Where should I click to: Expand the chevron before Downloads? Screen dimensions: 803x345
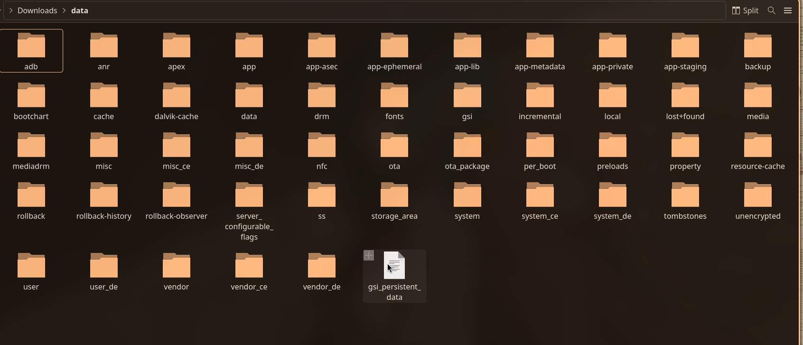pyautogui.click(x=11, y=10)
